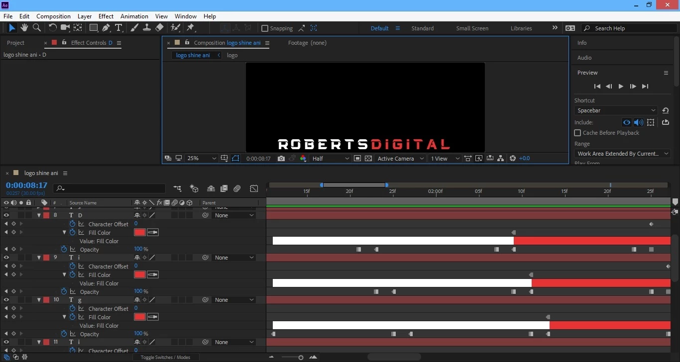Open the Half resolution dropdown
The width and height of the screenshot is (680, 362).
[331, 159]
